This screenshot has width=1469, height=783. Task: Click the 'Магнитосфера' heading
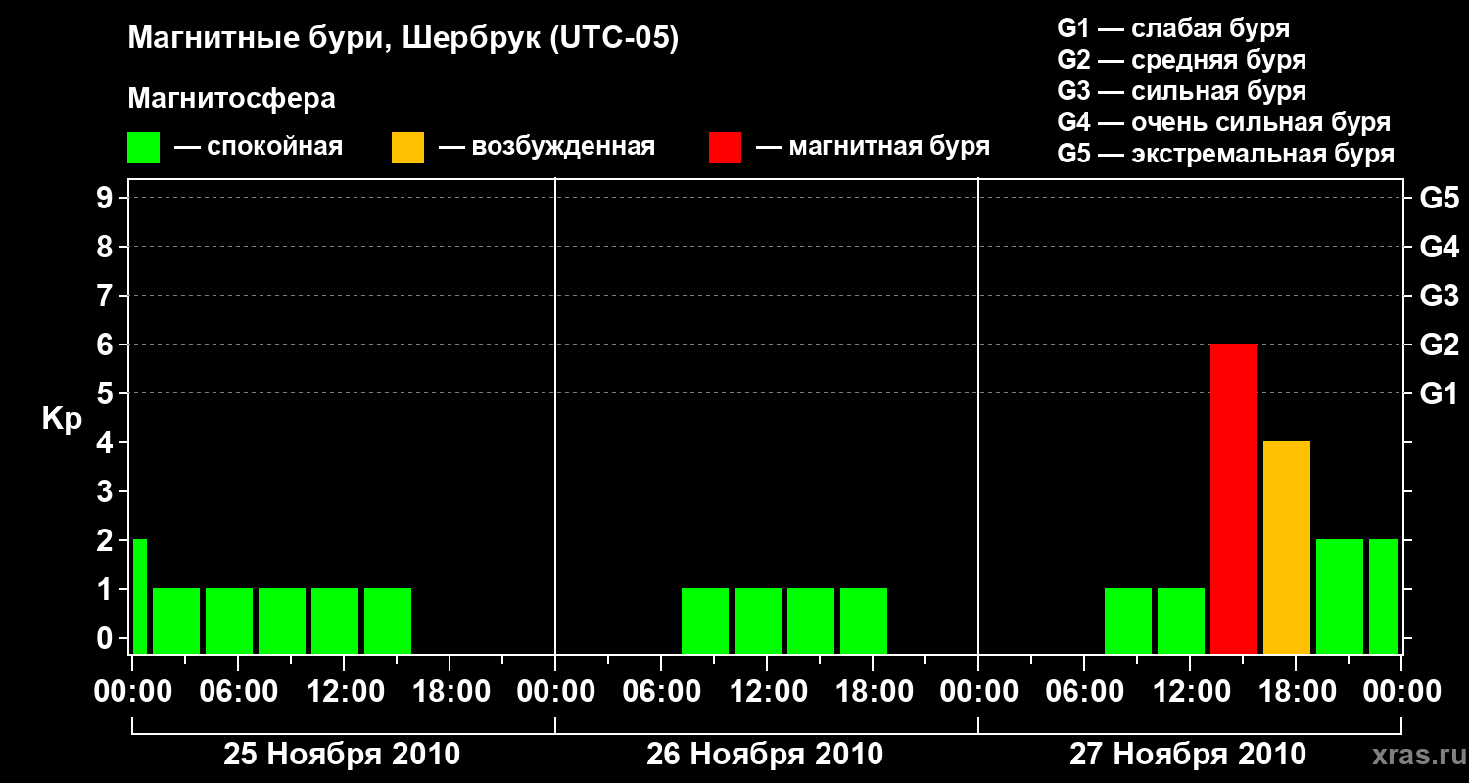(231, 99)
